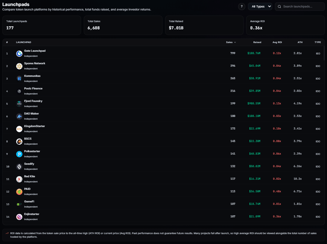The height and width of the screenshot is (244, 327).
Task: Click the search magnifier icon
Action: coord(279,7)
